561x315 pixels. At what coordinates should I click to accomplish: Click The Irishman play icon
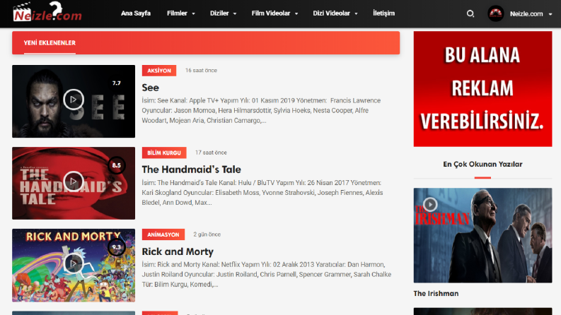point(430,204)
